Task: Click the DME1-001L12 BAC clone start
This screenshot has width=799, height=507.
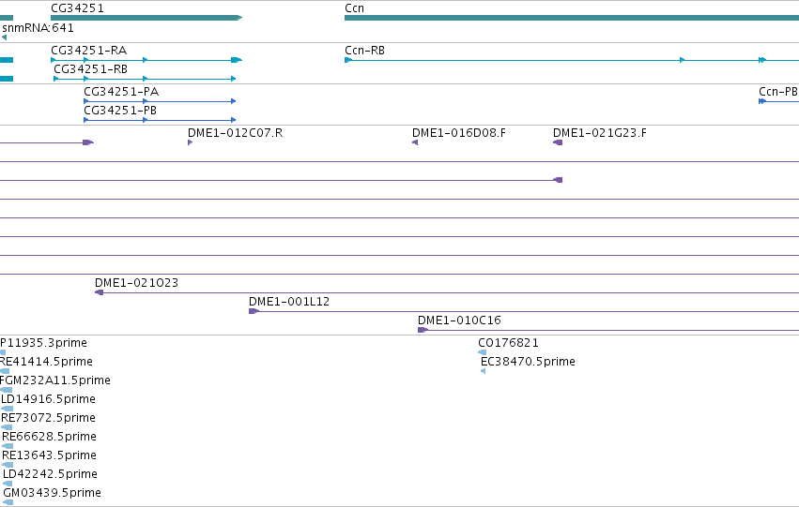Action: click(x=254, y=311)
